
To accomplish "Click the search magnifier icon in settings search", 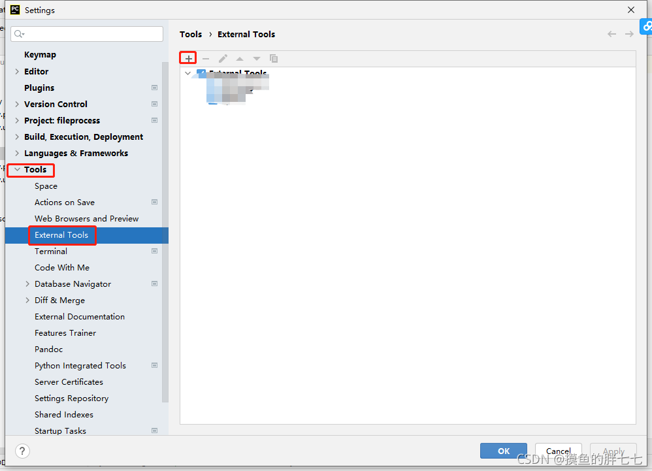I will coord(19,34).
